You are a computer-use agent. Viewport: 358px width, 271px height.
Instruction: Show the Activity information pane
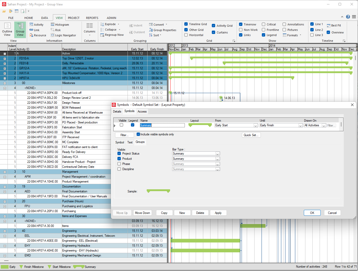[x=36, y=25]
